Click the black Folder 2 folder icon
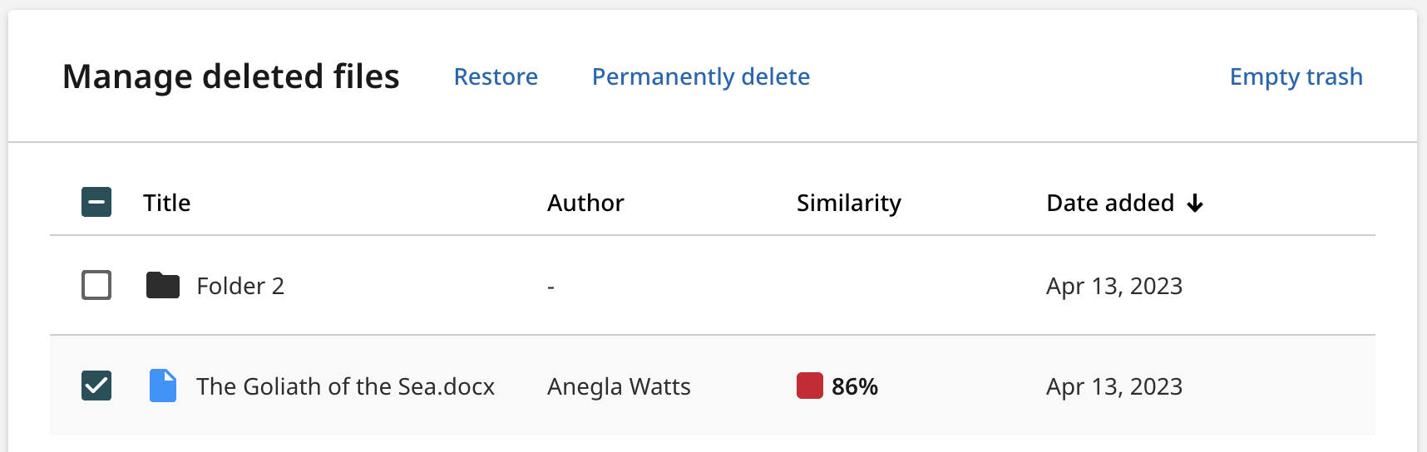 click(x=163, y=285)
